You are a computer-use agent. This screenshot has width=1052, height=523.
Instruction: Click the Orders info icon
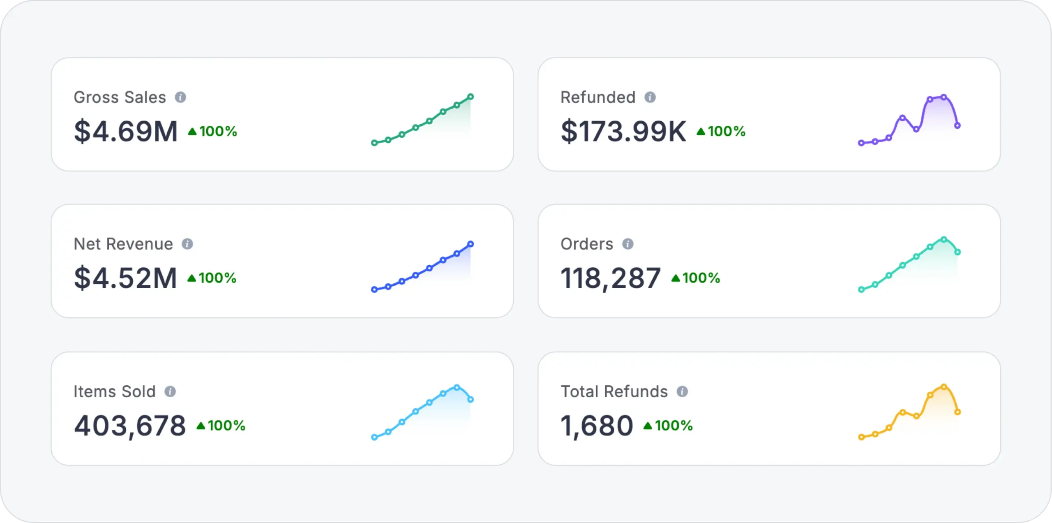[628, 244]
